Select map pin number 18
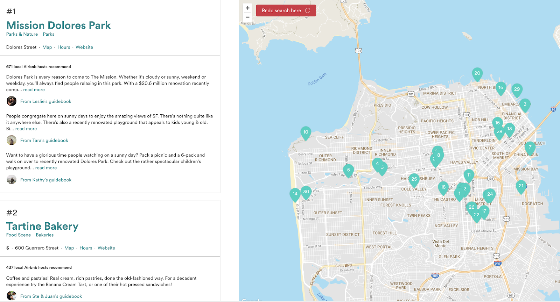 (x=443, y=188)
